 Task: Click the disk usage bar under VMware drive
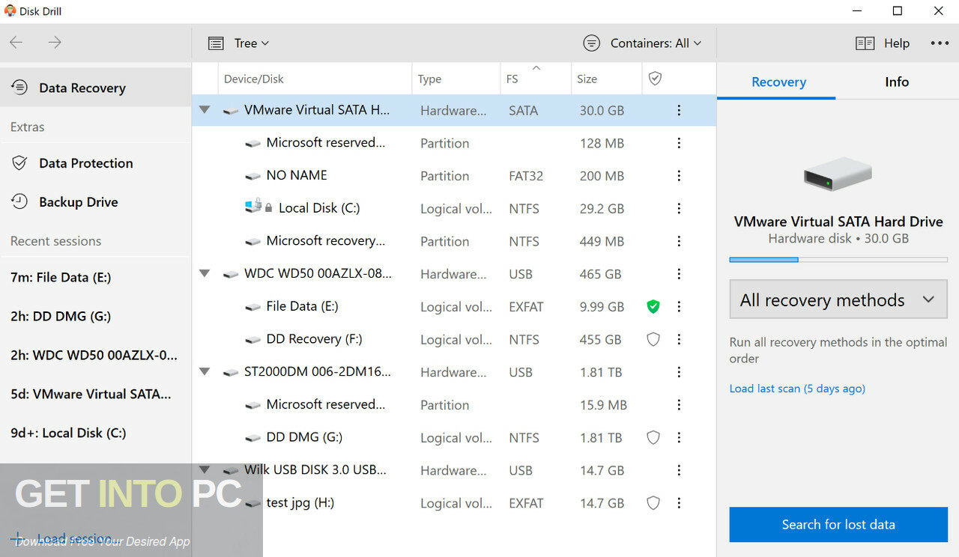point(838,260)
